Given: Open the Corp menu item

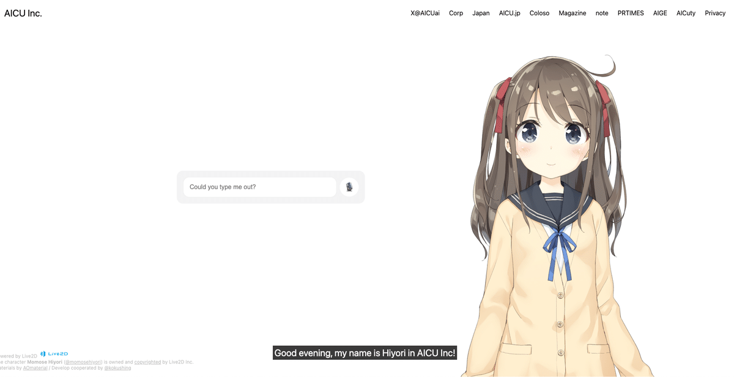Looking at the screenshot, I should [456, 13].
